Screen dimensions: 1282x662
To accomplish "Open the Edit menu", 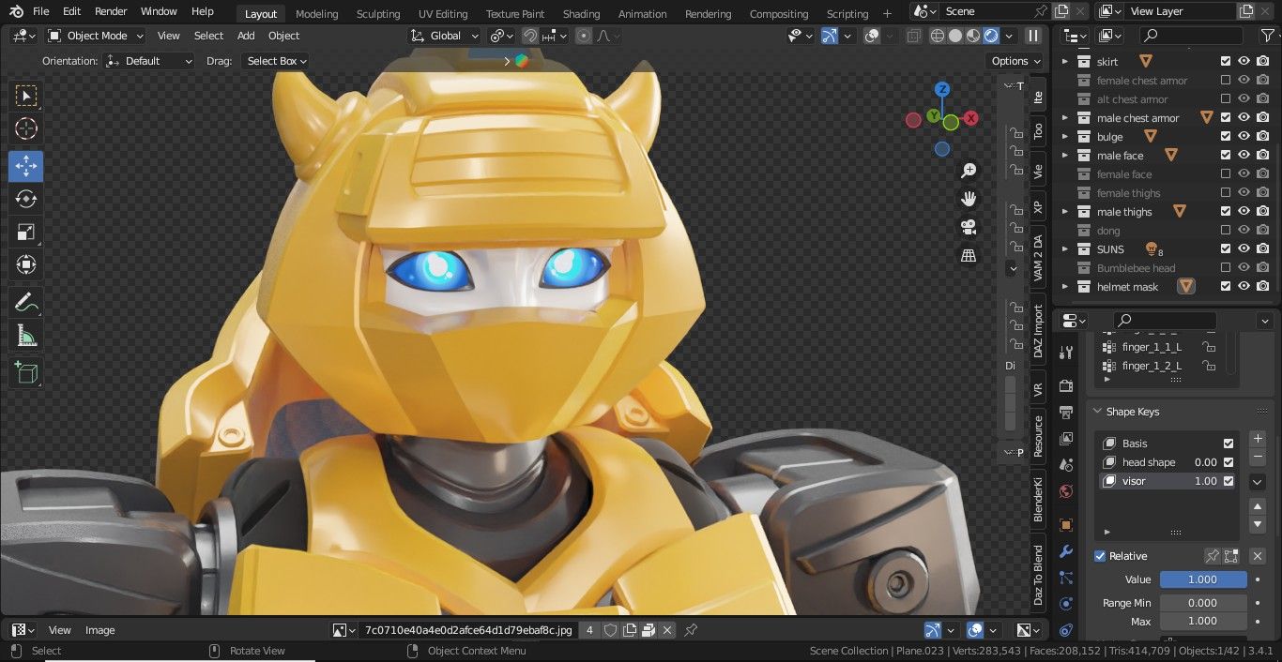I will [x=71, y=11].
